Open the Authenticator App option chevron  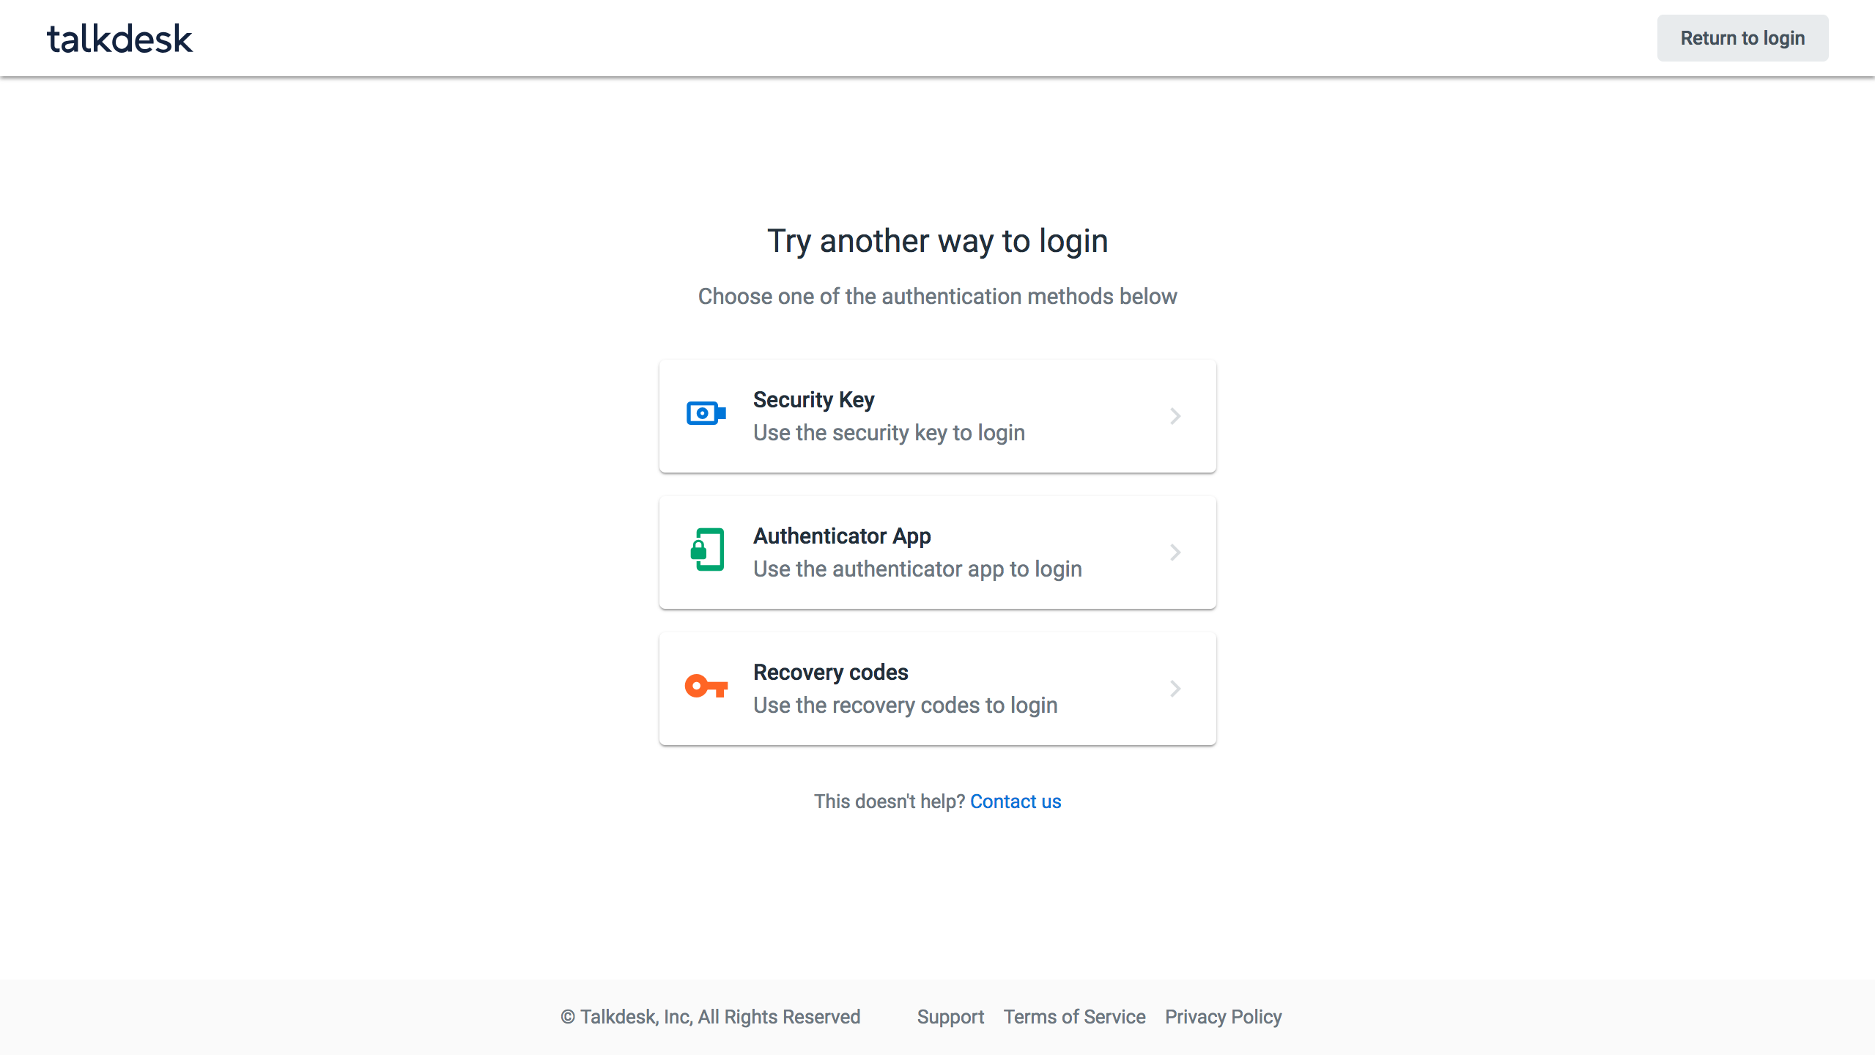(x=1175, y=552)
